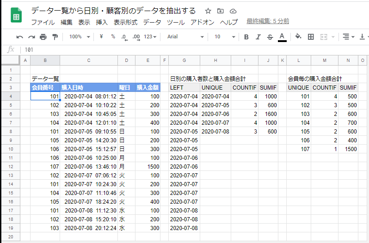Open the 挿入 menu
The image size is (369, 243).
click(102, 22)
